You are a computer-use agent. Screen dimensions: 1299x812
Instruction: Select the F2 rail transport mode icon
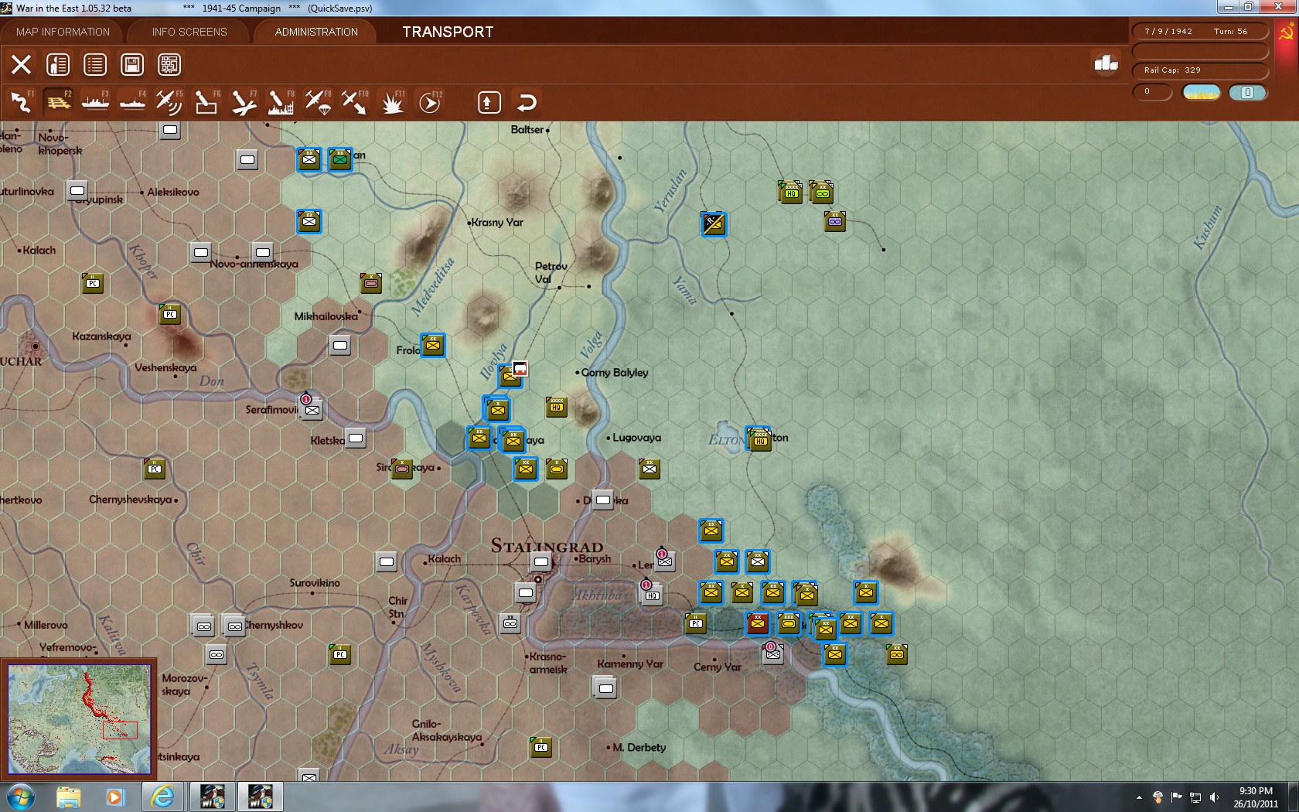pos(58,102)
